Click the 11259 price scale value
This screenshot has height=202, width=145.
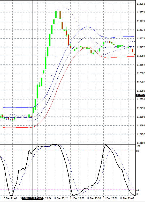(x=141, y=99)
